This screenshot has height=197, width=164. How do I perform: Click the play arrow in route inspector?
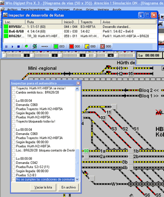point(12,47)
